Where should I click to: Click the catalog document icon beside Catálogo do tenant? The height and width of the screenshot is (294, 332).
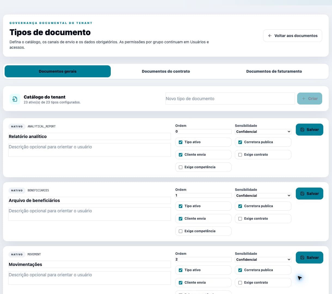(15, 99)
